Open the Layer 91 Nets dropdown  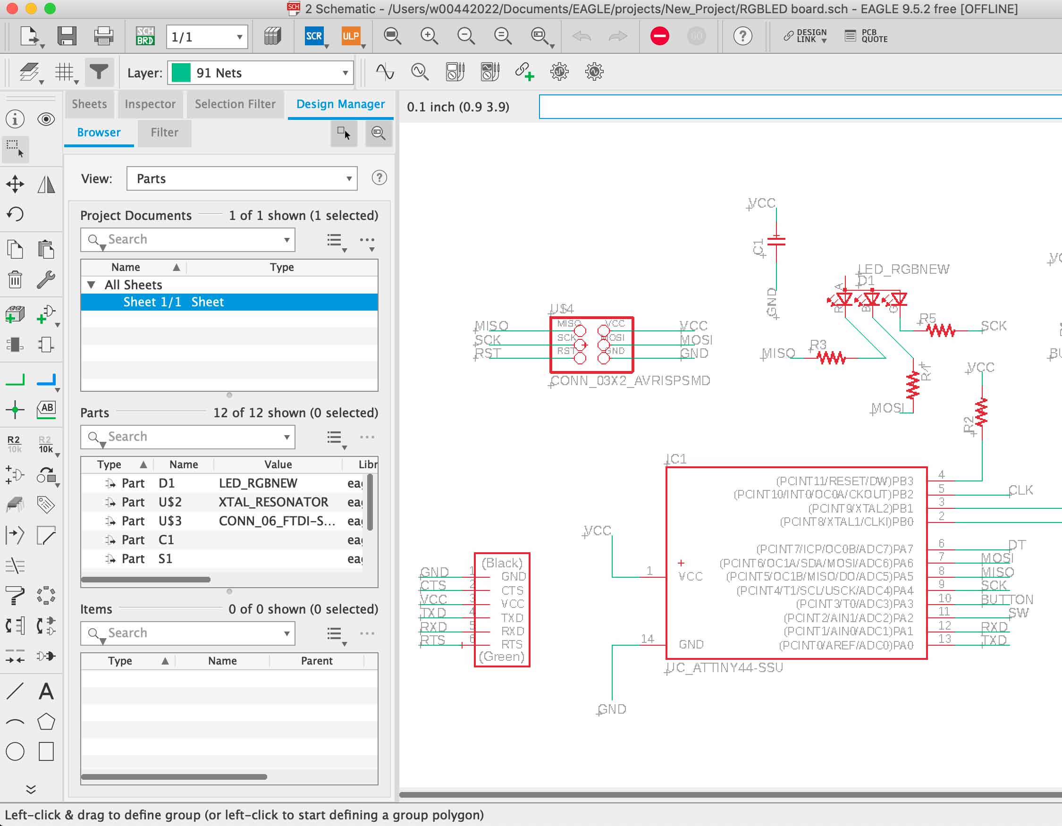click(x=261, y=73)
